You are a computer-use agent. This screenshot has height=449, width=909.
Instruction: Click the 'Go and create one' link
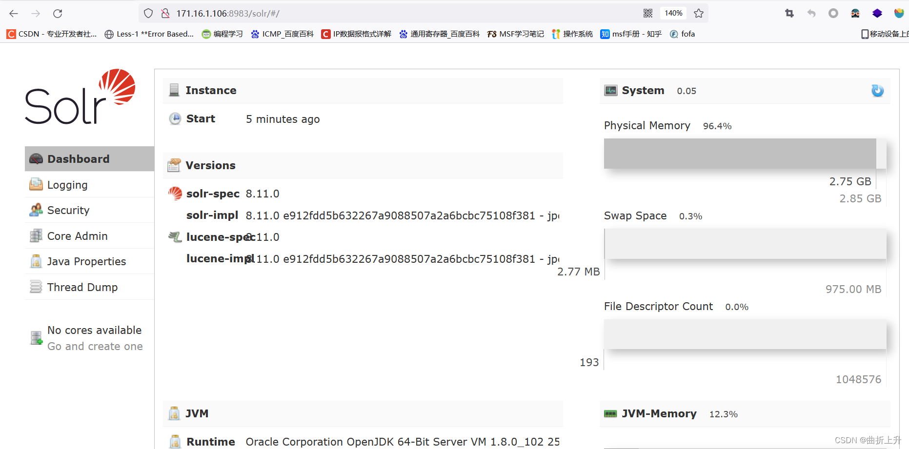pyautogui.click(x=95, y=346)
